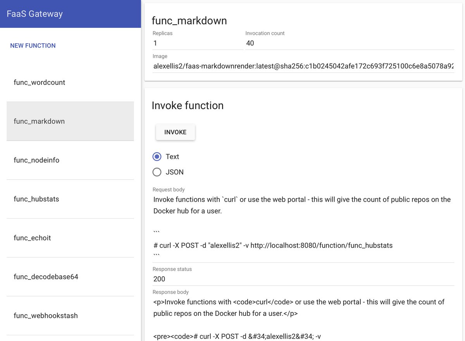Click the Request body label
Viewport: 465px width, 341px height.
tap(169, 190)
